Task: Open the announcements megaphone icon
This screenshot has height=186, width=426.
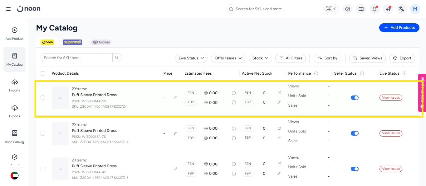Action: pos(388,9)
